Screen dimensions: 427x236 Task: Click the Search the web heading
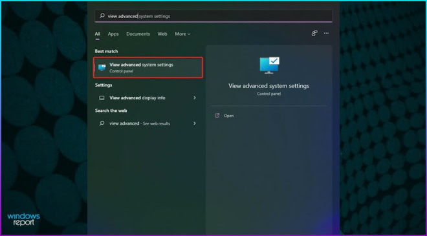[x=111, y=111]
